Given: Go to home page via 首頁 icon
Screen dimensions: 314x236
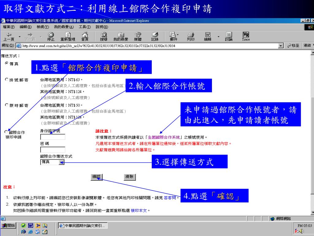Looking at the screenshot, I should pos(85,37).
